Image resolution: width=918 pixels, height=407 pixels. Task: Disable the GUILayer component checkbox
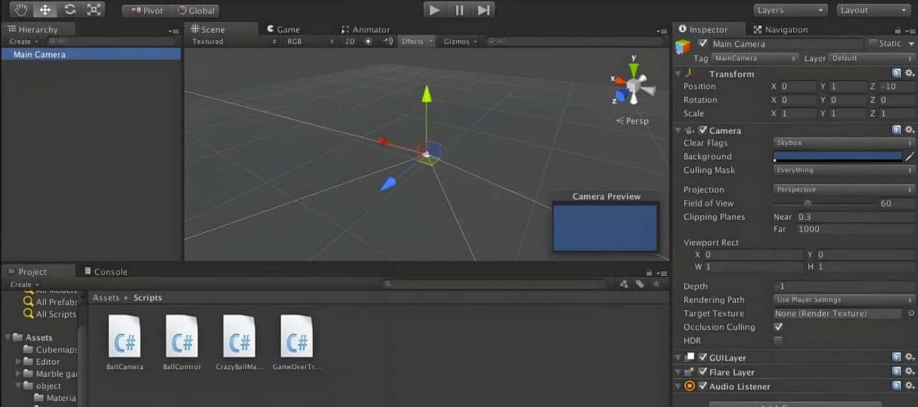703,358
